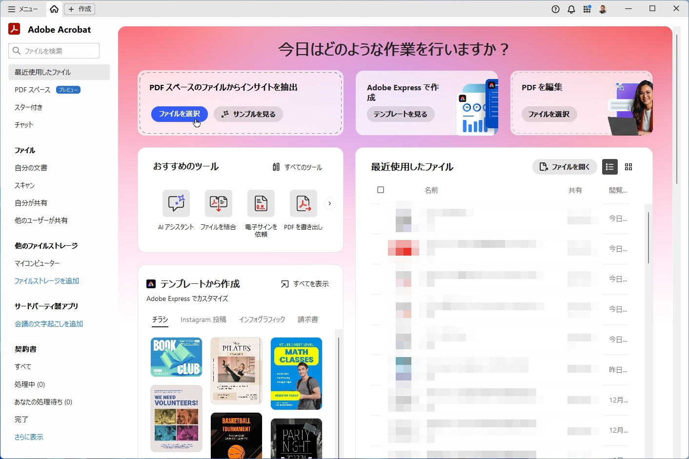Click すべてを表示 for templates
Screen dimensions: 689x459
305,284
